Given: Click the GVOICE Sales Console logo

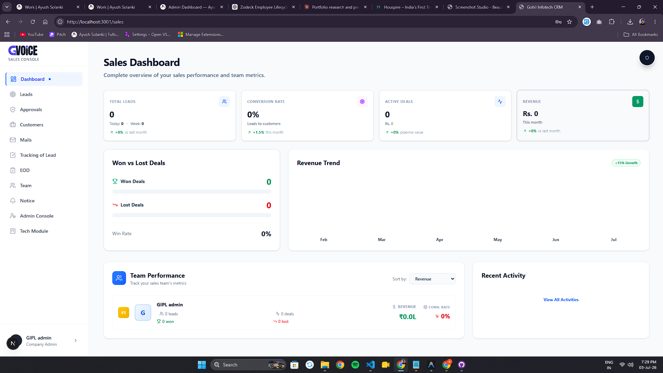Looking at the screenshot, I should (23, 54).
